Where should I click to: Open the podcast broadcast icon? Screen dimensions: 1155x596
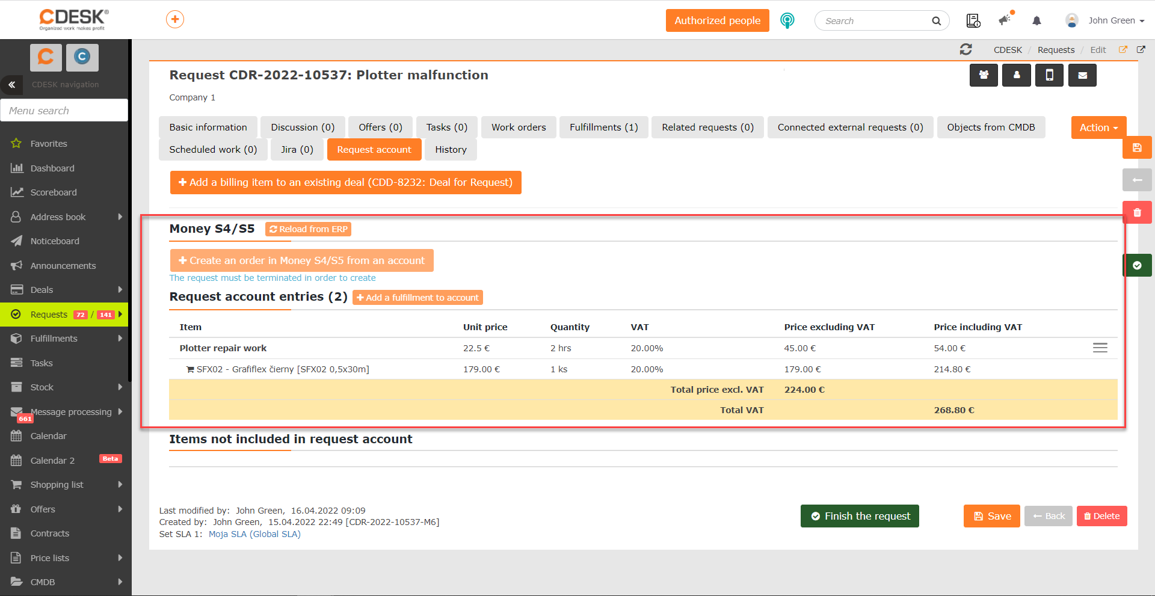click(x=787, y=20)
